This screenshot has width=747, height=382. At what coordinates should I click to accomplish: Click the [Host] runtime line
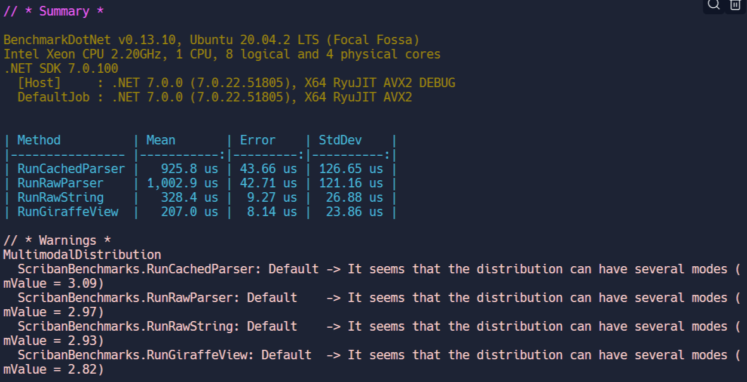236,83
